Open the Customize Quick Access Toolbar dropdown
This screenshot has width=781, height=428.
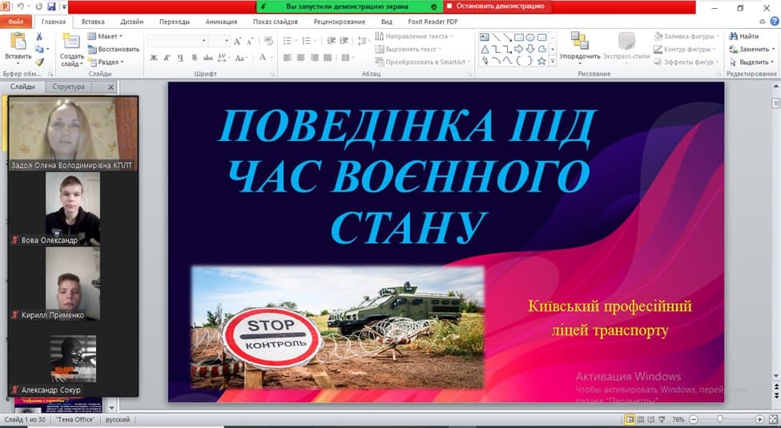click(64, 7)
